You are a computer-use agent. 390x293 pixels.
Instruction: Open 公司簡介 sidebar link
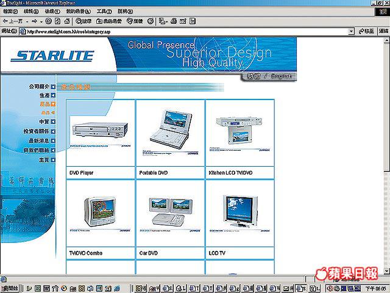42,87
